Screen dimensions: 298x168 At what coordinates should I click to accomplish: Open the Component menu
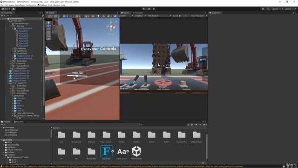pos(31,5)
